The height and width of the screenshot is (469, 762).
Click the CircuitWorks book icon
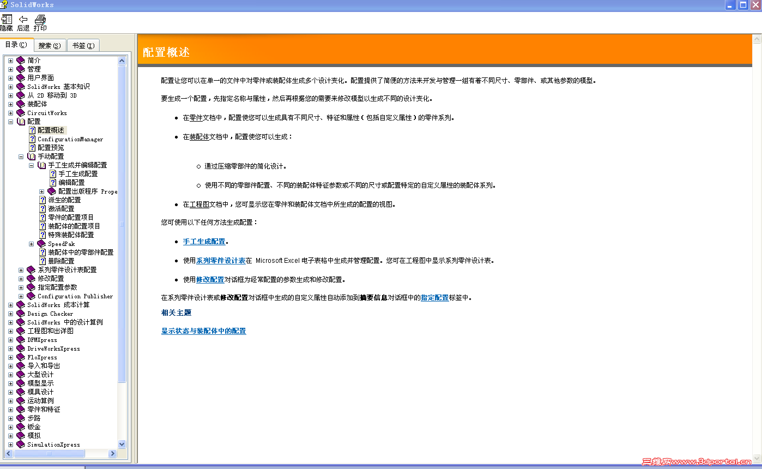(x=21, y=113)
